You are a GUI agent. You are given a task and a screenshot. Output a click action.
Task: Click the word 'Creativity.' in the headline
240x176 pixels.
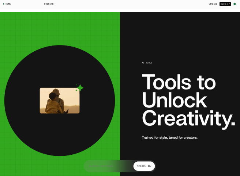(x=188, y=118)
